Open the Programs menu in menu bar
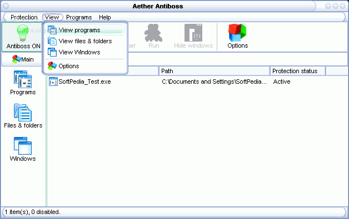This screenshot has width=349, height=219. (79, 17)
